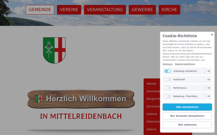Open Historie in the sidebar
The height and width of the screenshot is (135, 217).
(152, 114)
